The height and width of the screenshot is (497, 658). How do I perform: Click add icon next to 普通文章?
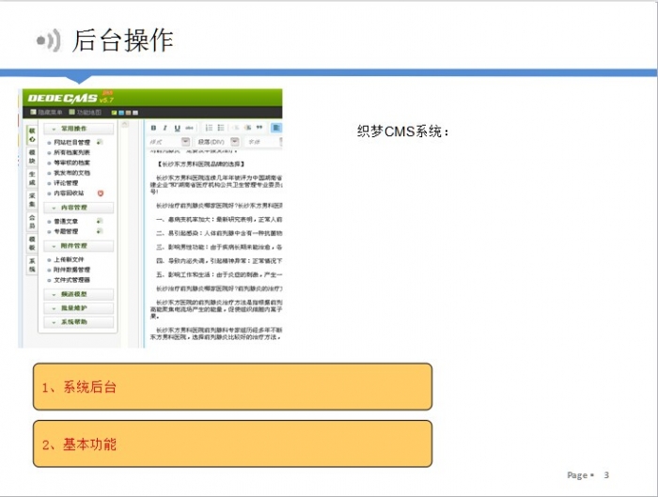(99, 222)
